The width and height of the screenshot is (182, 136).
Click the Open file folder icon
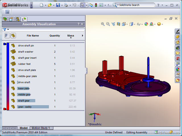(x=50, y=5)
